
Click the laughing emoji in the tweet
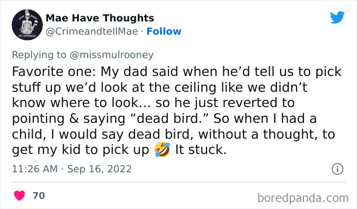point(163,150)
